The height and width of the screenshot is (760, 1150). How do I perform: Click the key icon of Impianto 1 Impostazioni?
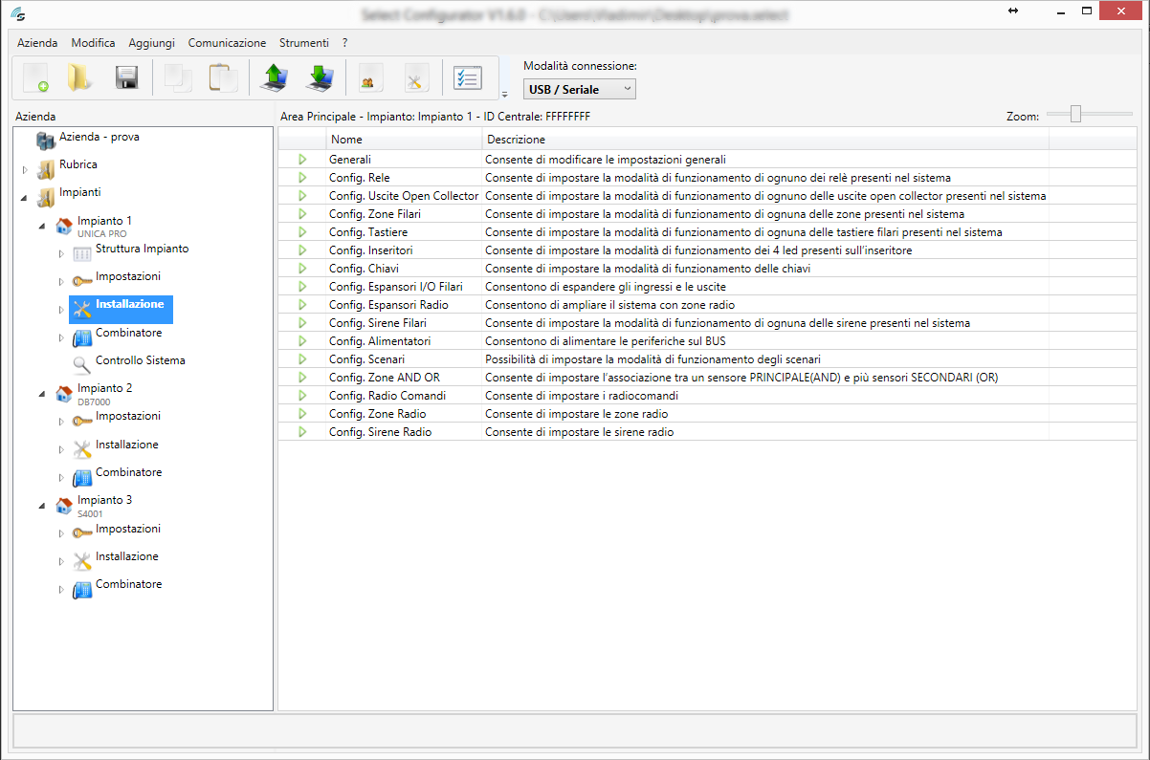coord(82,281)
